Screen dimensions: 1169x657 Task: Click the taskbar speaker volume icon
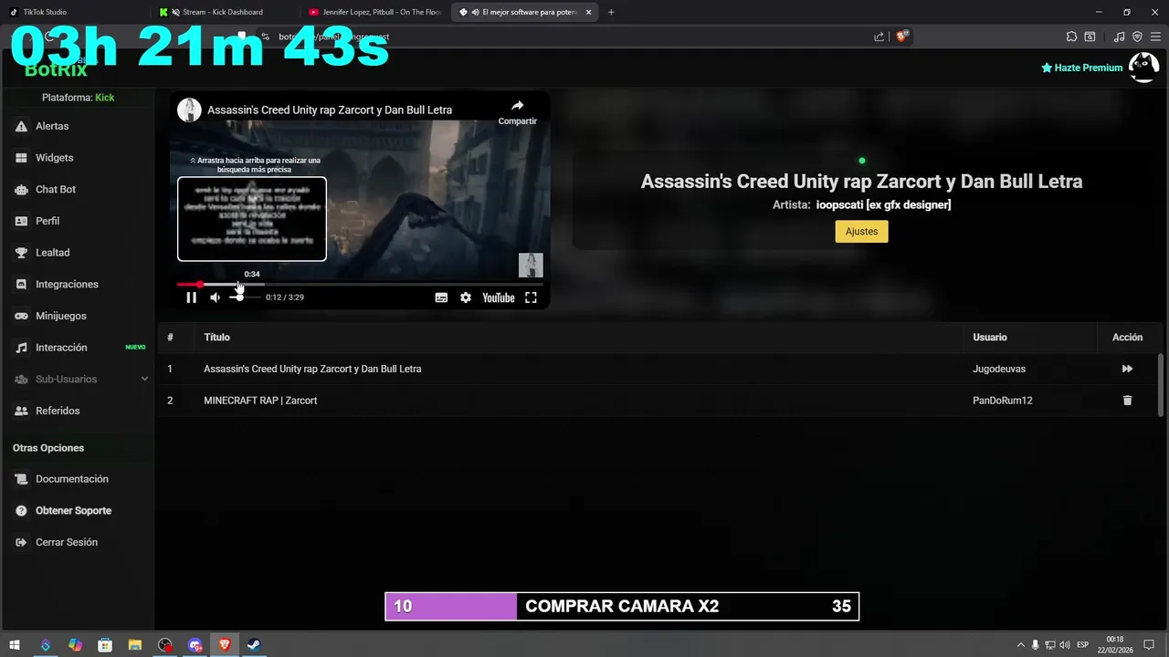1064,645
